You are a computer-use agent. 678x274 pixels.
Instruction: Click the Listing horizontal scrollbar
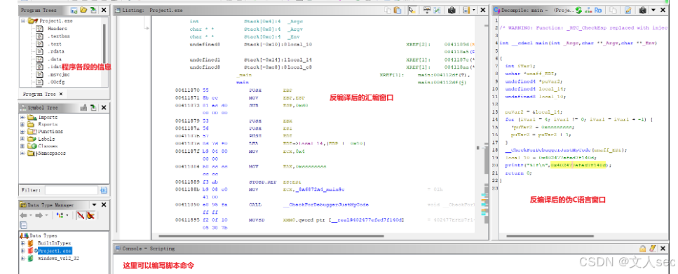point(271,236)
